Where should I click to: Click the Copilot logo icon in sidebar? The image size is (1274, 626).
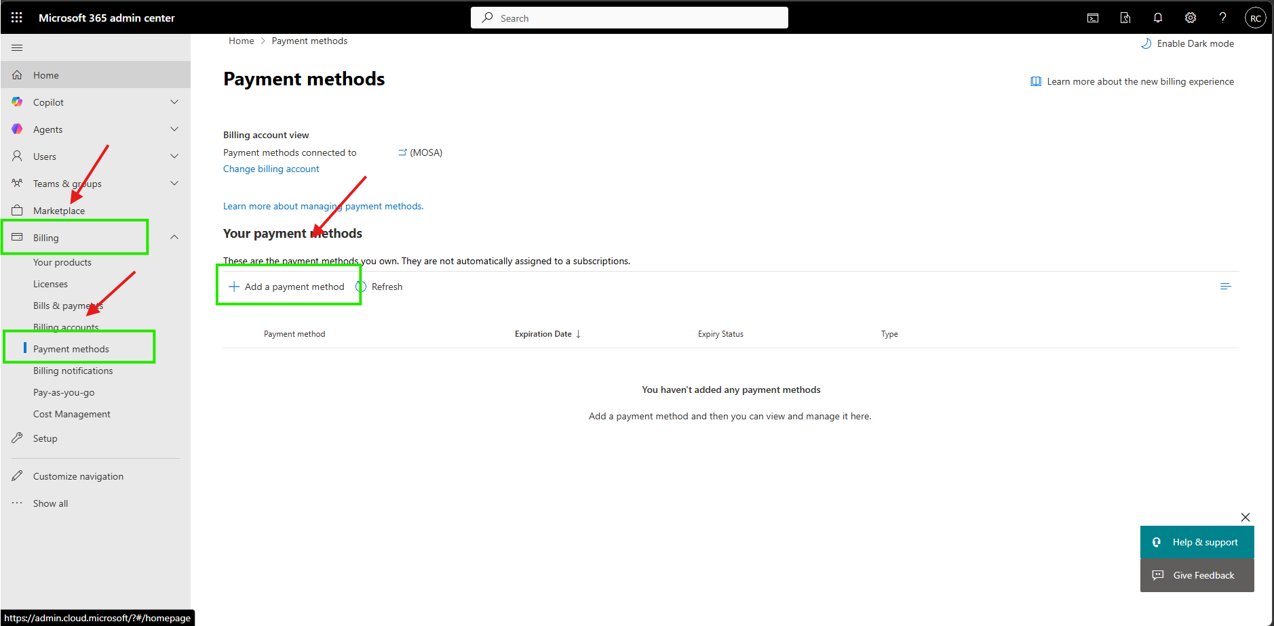click(x=17, y=102)
